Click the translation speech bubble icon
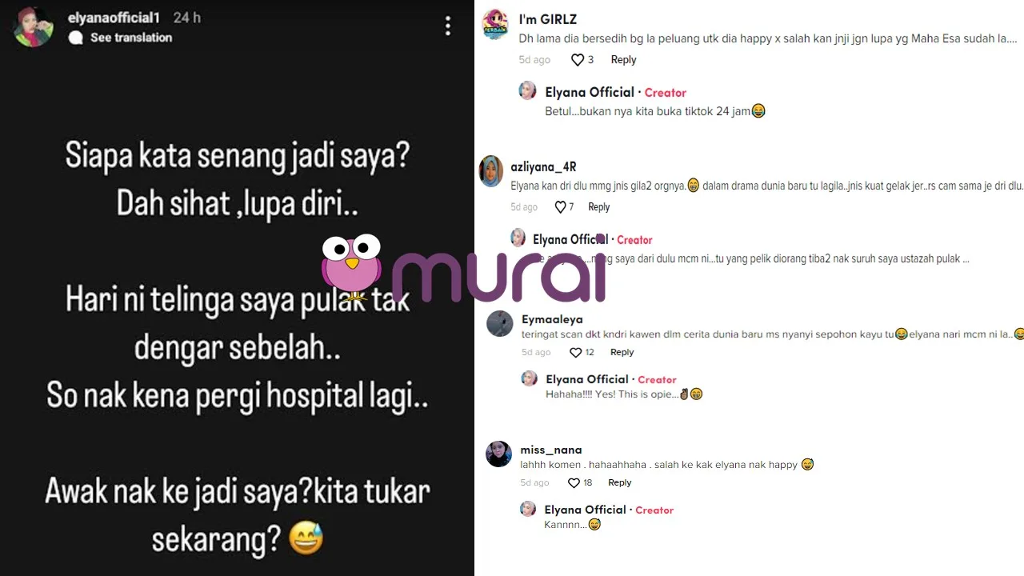 76,38
